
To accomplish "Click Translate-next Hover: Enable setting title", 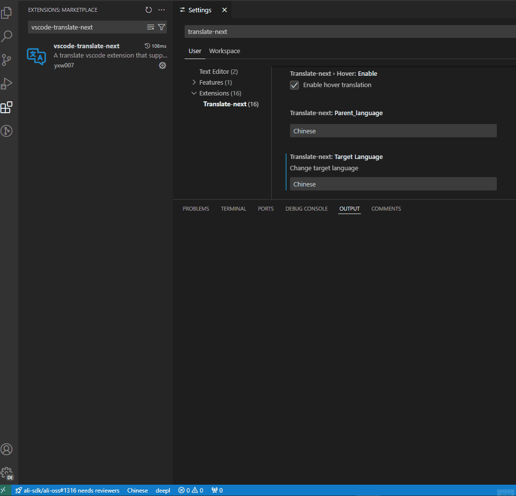I will click(x=333, y=73).
